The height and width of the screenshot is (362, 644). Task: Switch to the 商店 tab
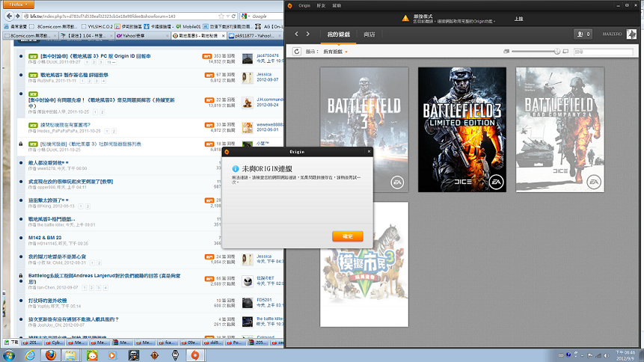click(x=369, y=34)
